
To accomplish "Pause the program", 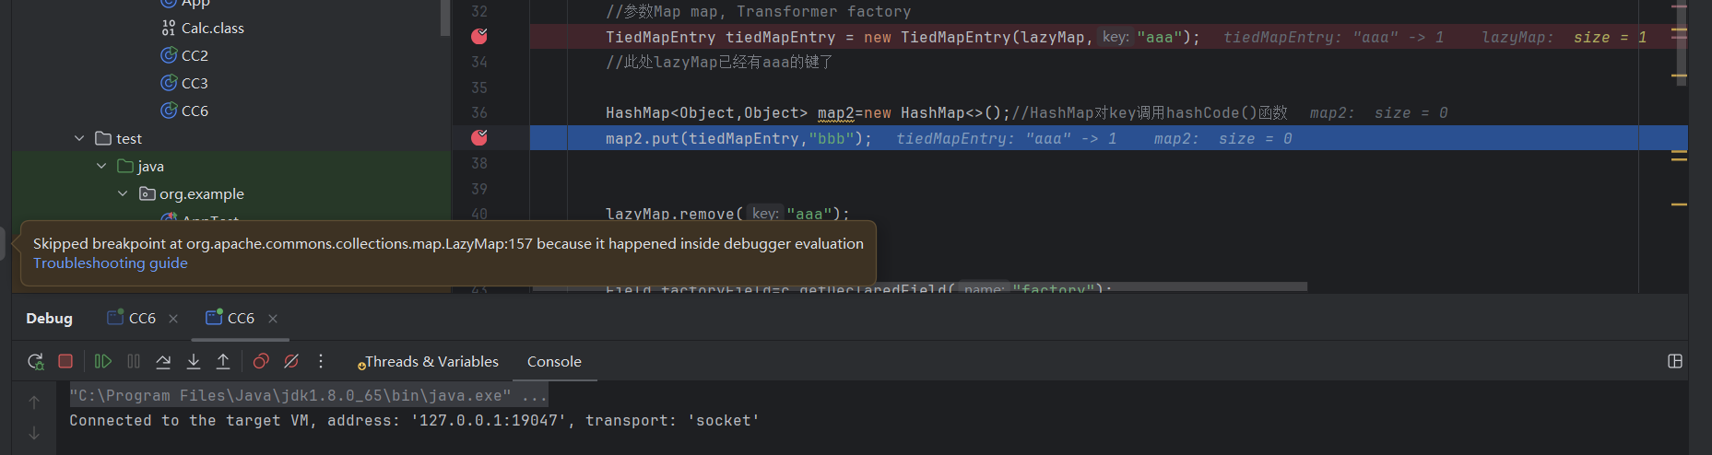I will point(134,361).
